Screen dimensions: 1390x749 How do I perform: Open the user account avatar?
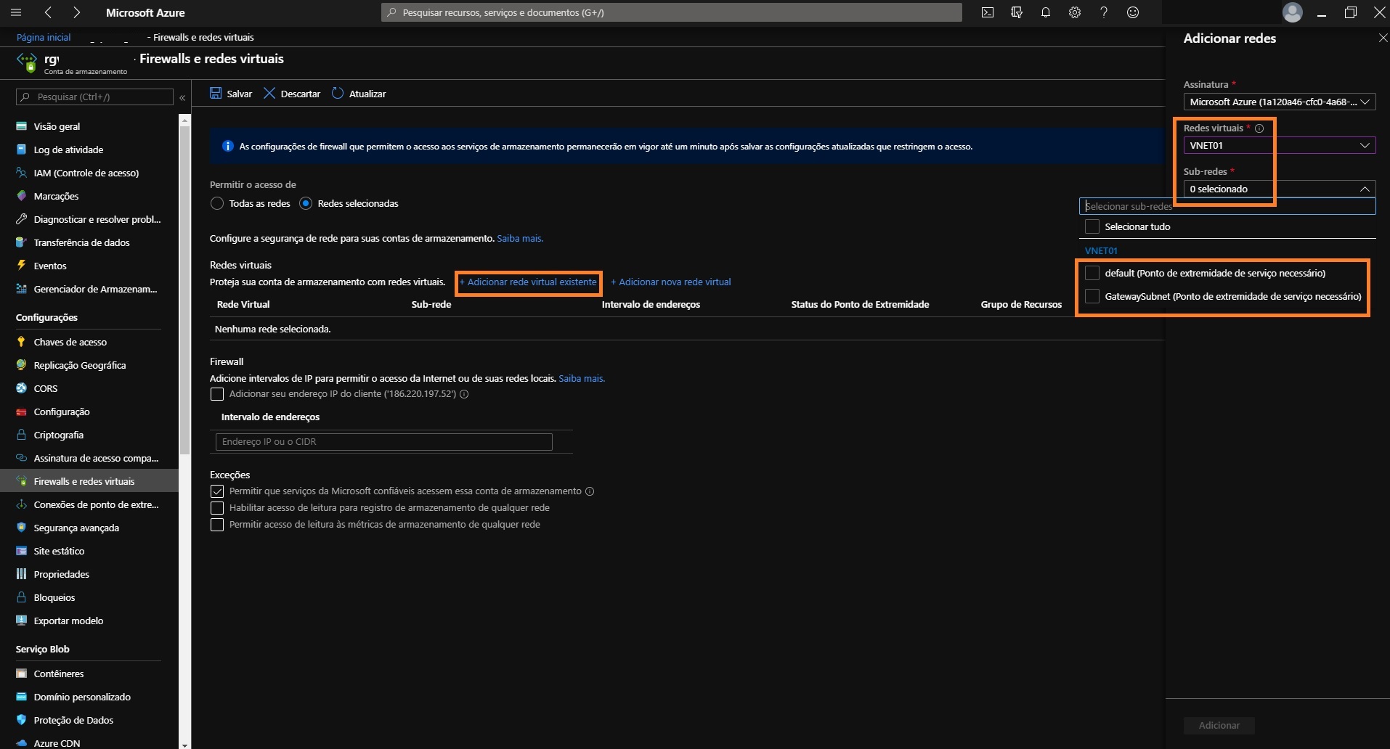(1293, 12)
